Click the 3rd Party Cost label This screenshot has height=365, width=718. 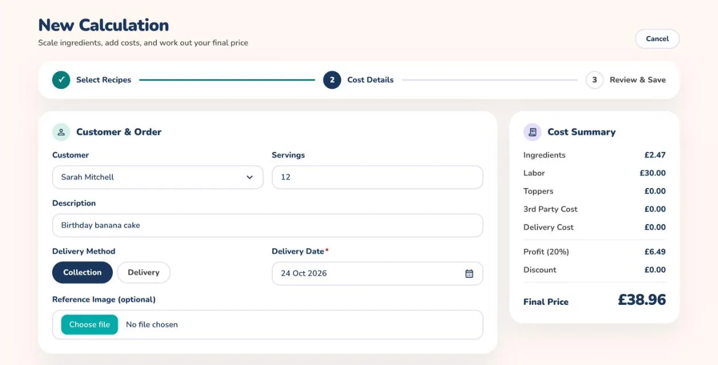(550, 209)
